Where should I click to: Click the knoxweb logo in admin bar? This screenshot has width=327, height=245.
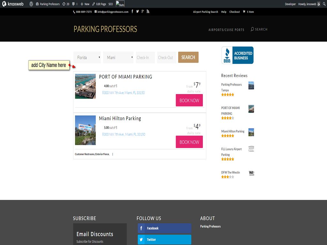(x=13, y=4)
